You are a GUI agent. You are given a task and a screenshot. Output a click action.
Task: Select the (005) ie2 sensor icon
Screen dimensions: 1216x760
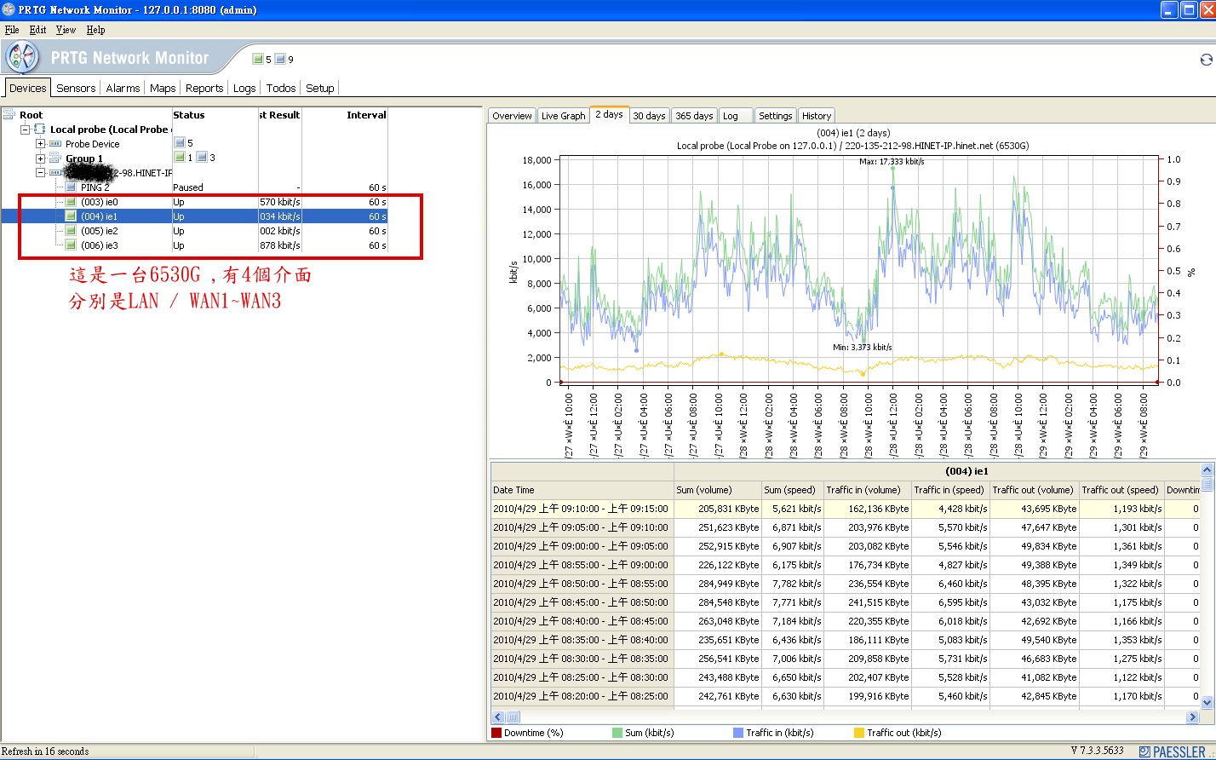click(x=72, y=231)
